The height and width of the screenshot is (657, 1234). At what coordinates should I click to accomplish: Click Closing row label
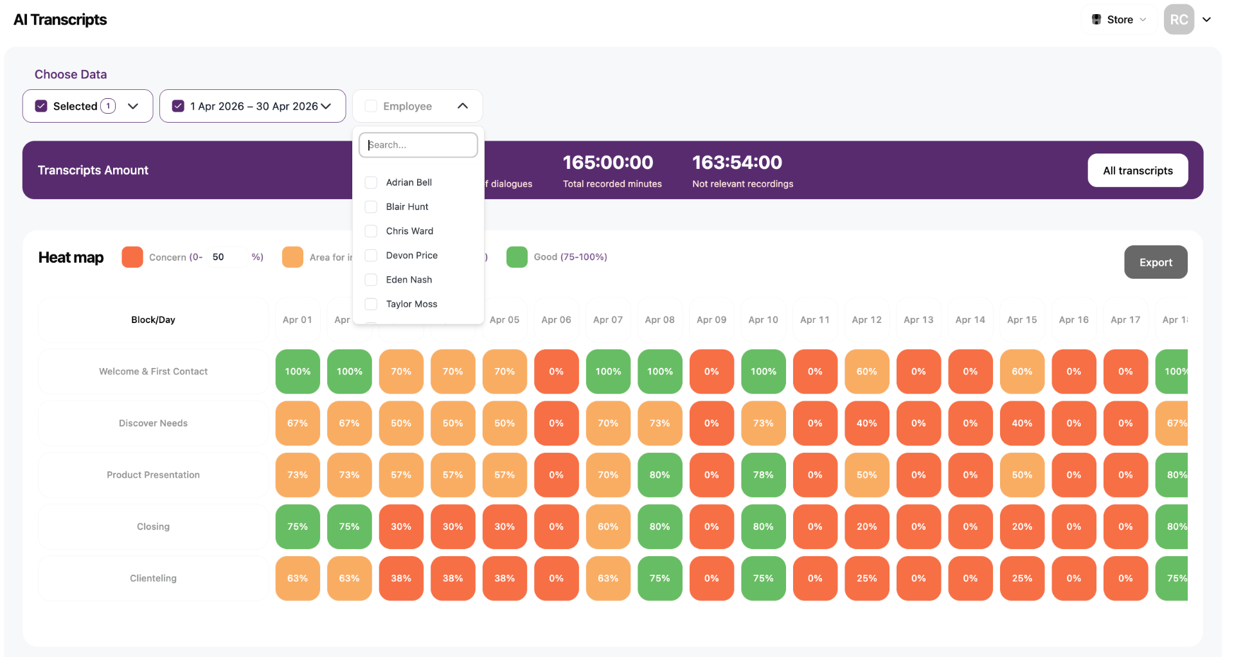153,527
